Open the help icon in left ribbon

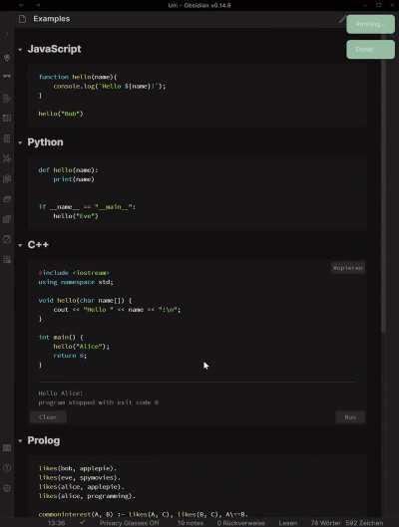7,467
